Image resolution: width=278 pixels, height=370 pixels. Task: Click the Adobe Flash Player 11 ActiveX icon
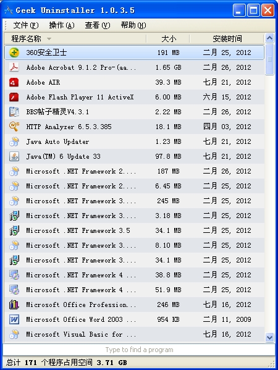(14, 97)
